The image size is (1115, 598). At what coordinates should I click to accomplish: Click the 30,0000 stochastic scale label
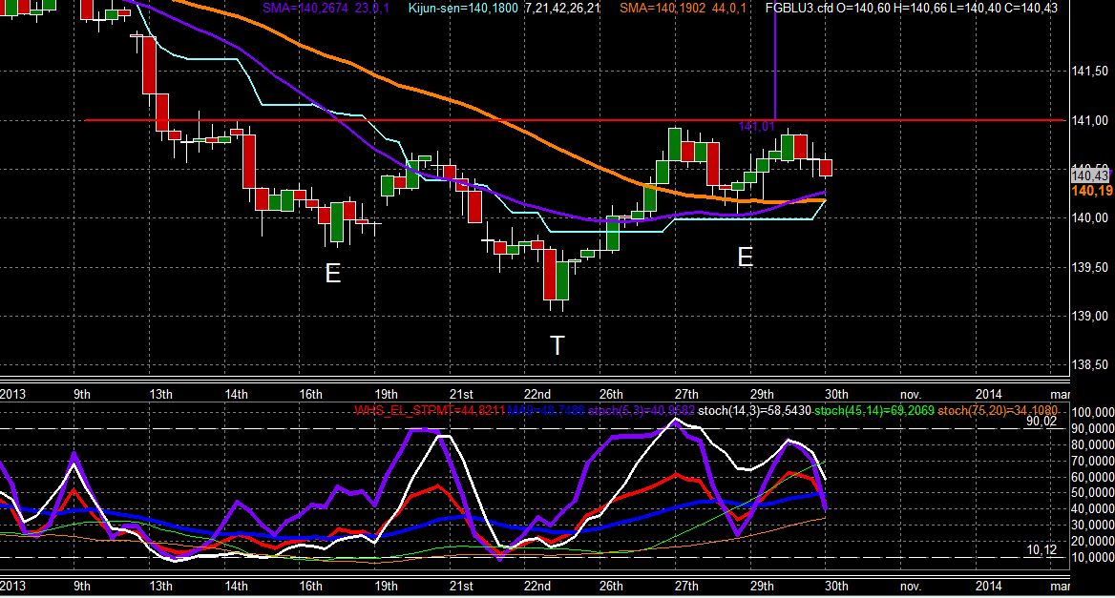pos(1092,525)
